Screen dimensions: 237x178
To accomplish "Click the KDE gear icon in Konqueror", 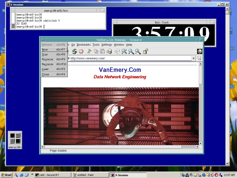I will pyautogui.click(x=200, y=51).
